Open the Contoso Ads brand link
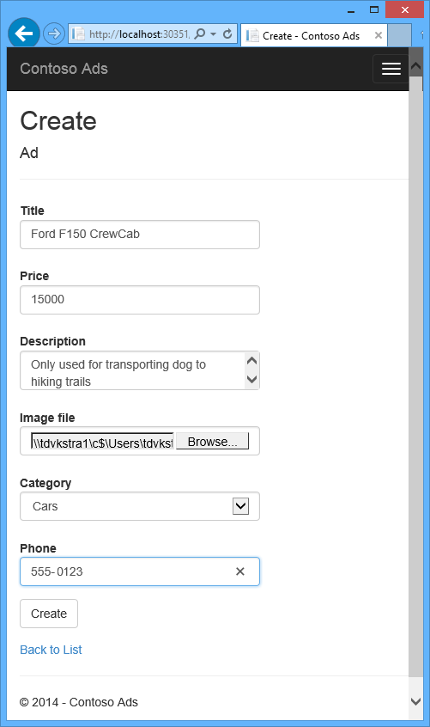 pyautogui.click(x=64, y=69)
